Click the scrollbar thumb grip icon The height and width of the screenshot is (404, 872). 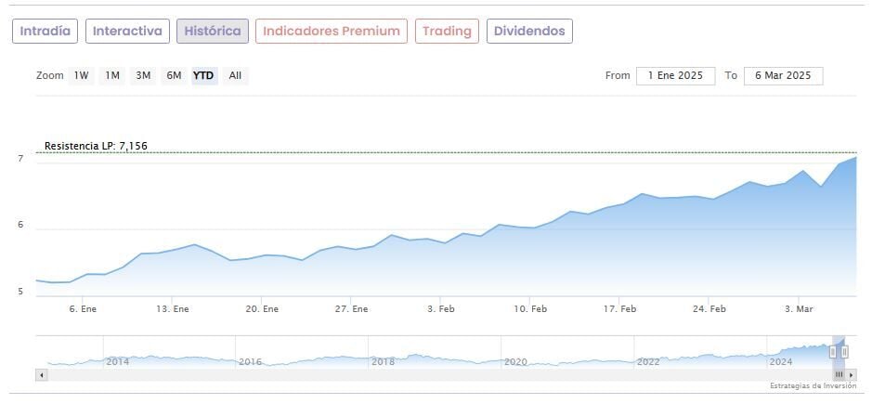tap(839, 374)
